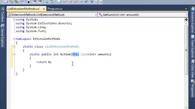Click the 'using System.Linq;' line
The image size is (195, 109).
pyautogui.click(x=31, y=27)
